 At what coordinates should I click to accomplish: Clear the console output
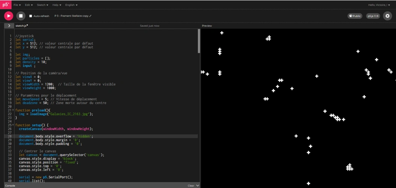point(191,185)
